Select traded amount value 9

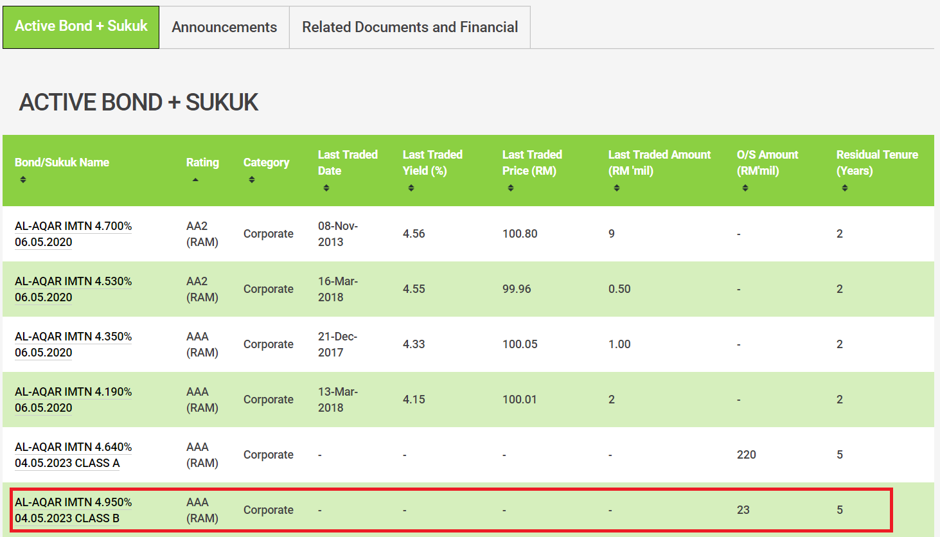[x=612, y=234]
